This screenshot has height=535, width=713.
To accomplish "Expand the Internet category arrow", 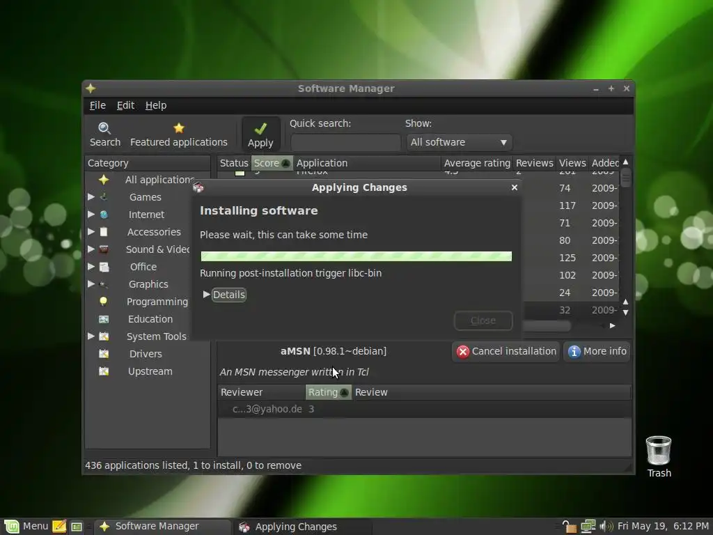I will [91, 214].
